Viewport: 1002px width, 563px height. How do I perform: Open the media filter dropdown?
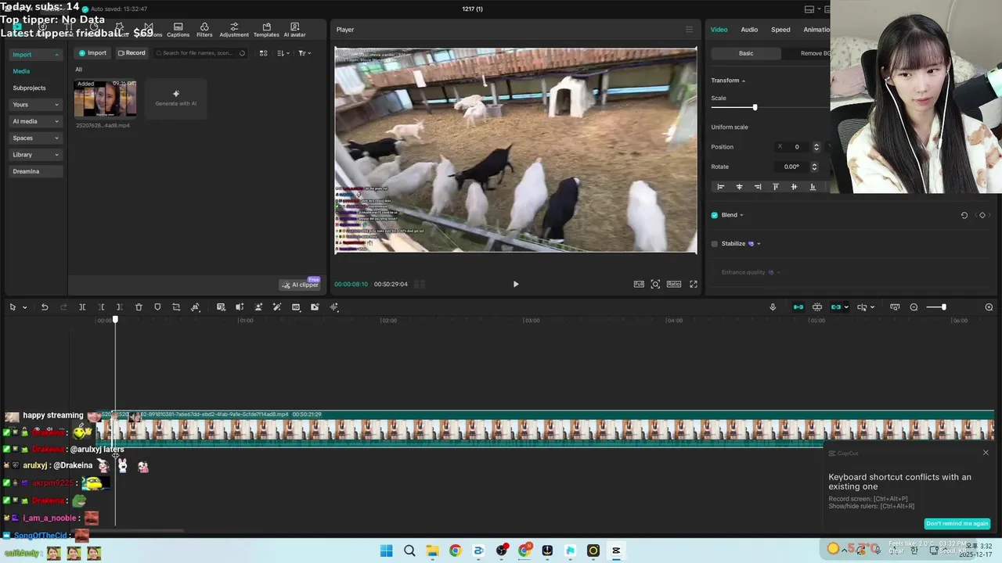pos(304,53)
